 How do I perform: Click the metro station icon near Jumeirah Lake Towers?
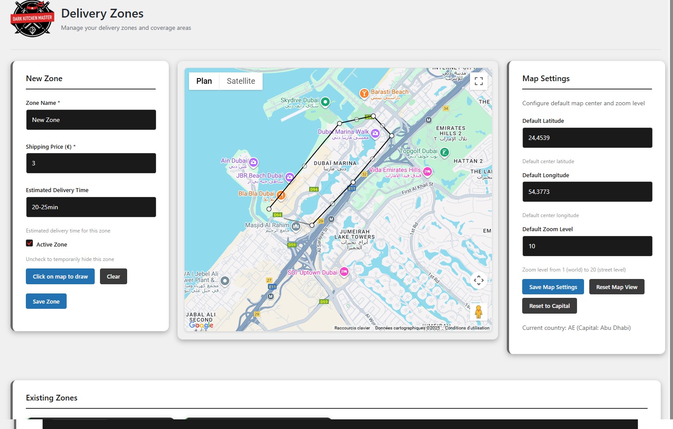pyautogui.click(x=331, y=219)
